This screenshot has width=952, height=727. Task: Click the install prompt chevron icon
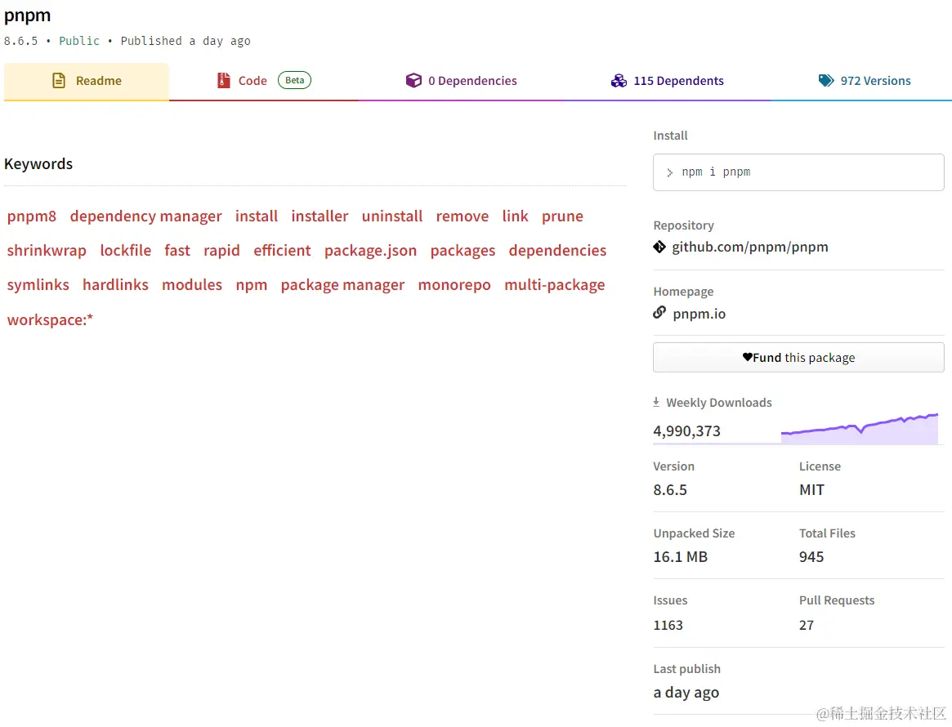(670, 173)
